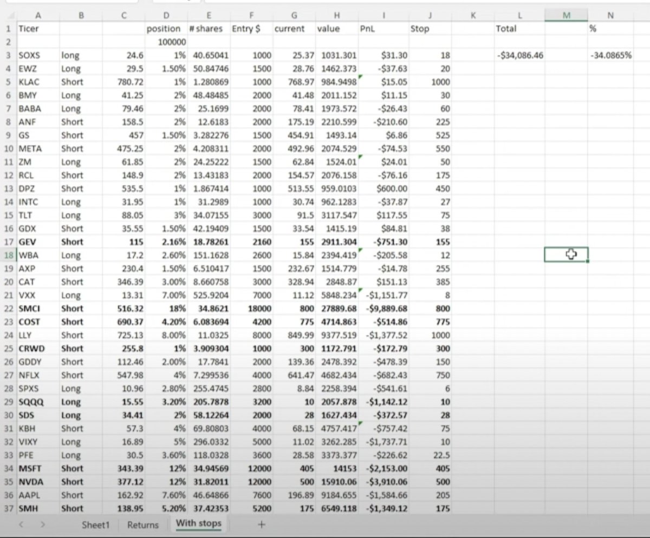
Task: Select the AAPL ticker cell
Action: [x=37, y=495]
